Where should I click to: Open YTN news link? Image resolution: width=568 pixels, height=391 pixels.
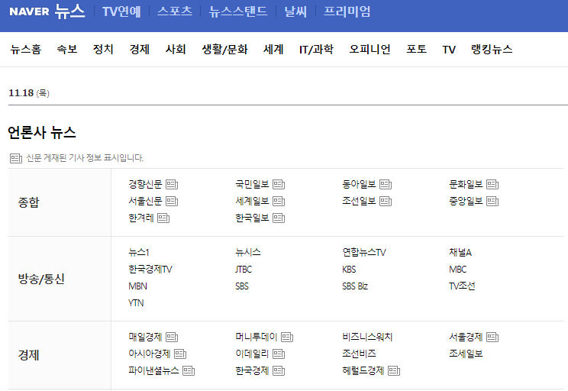click(x=136, y=303)
